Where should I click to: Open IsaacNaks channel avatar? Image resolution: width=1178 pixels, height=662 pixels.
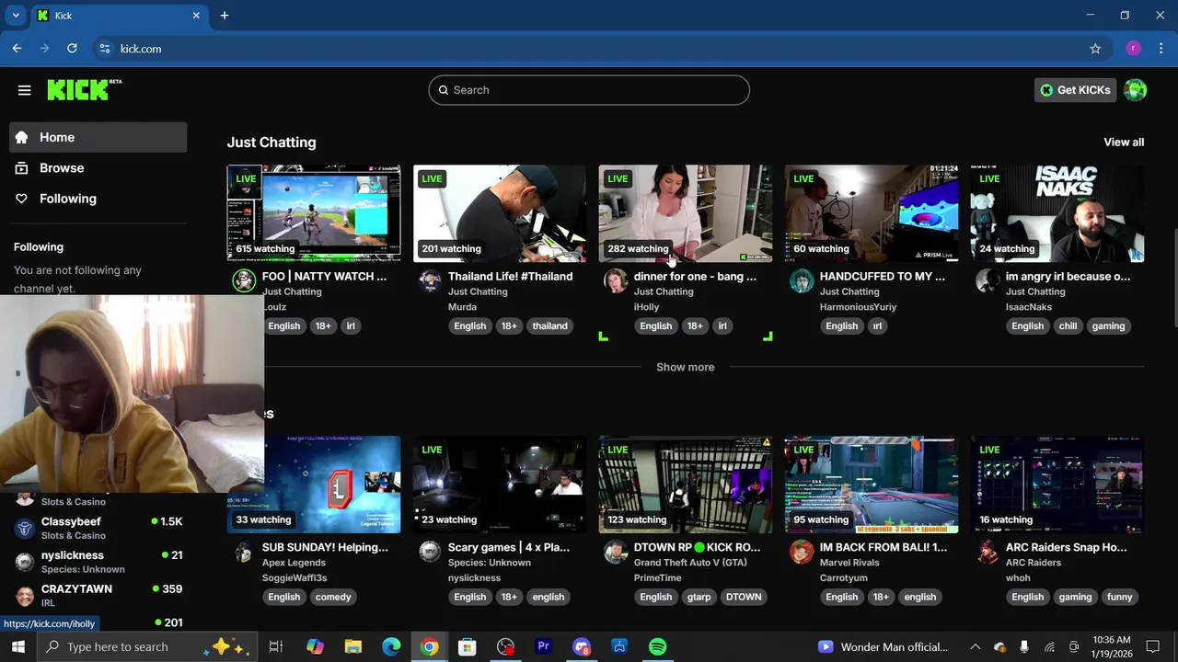(987, 280)
